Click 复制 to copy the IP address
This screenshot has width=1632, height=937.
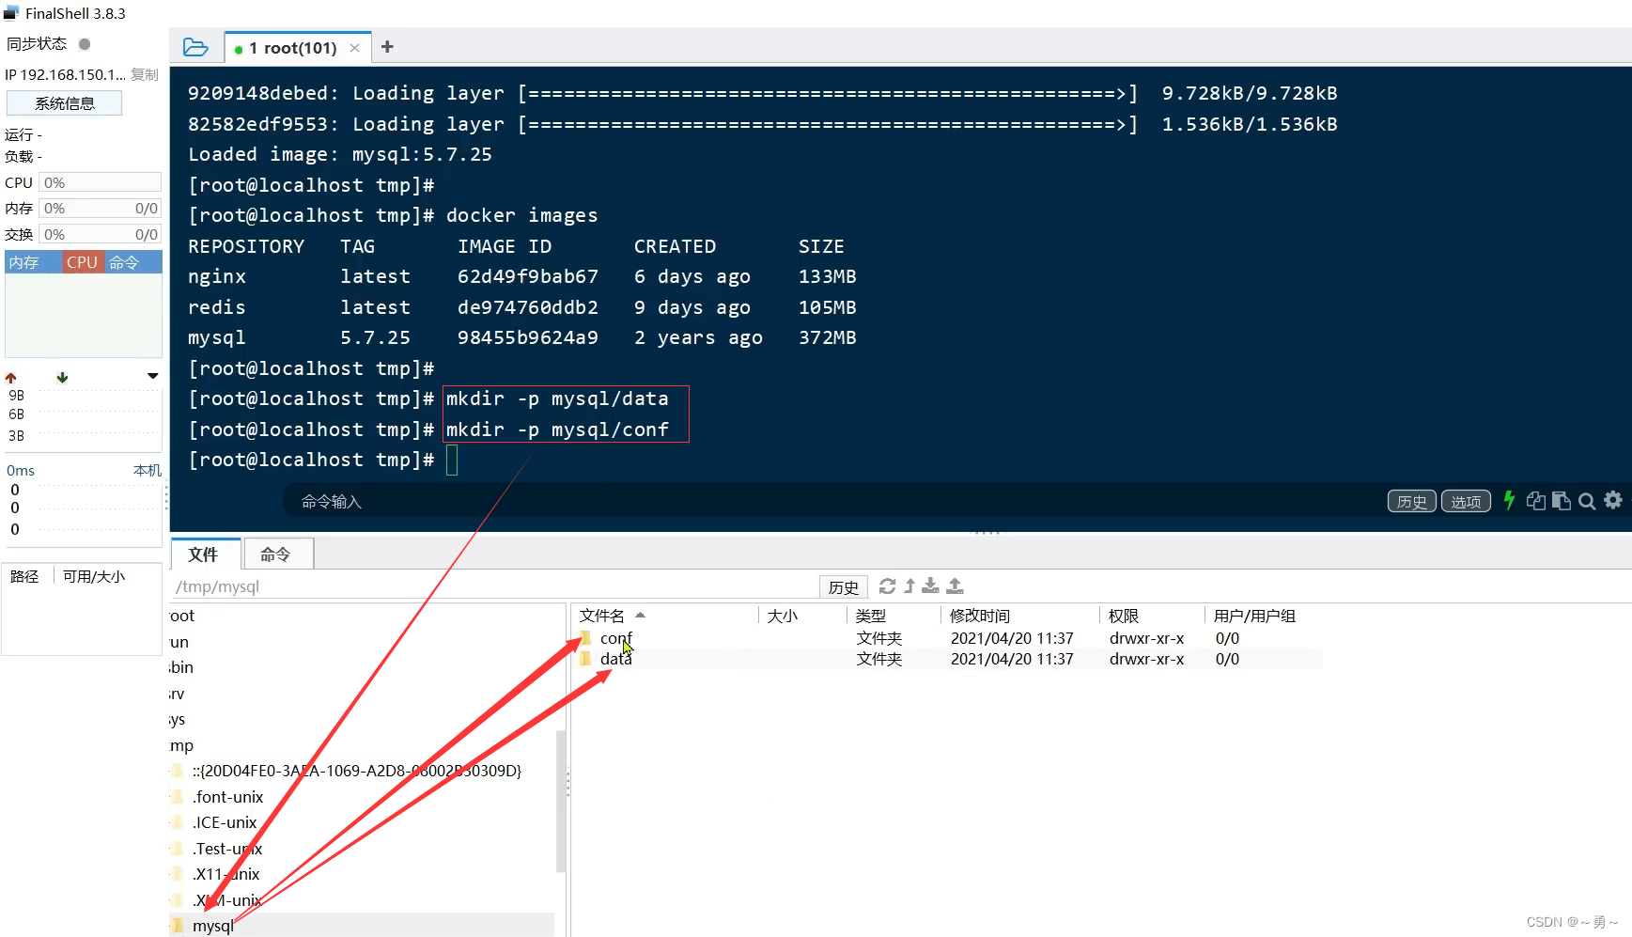[145, 74]
